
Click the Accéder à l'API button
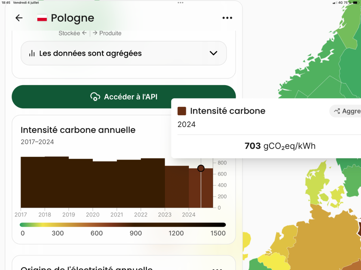124,97
